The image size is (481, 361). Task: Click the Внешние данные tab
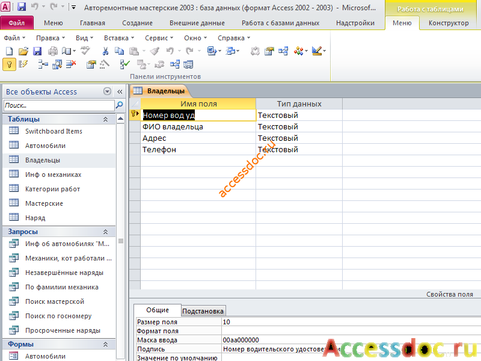197,23
